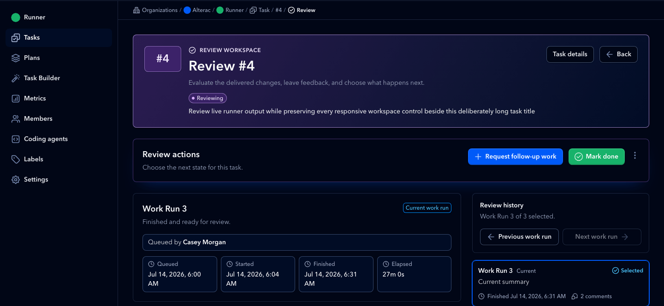Go to Plans in the sidebar
Viewport: 664px width, 306px height.
[x=59, y=58]
